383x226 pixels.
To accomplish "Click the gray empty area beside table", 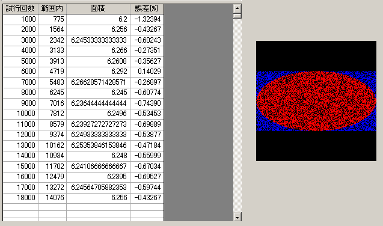I will pyautogui.click(x=198, y=112).
